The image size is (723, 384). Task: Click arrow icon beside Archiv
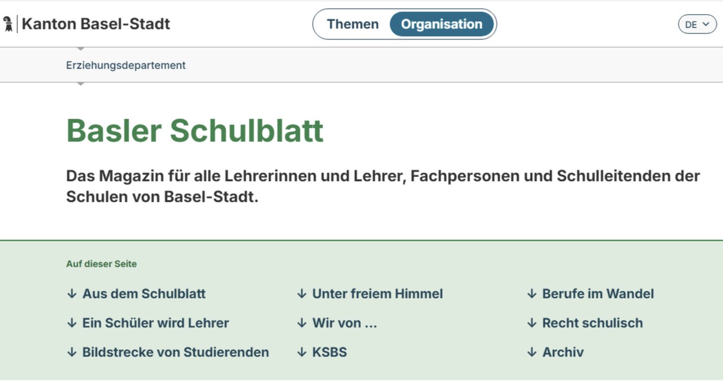tap(532, 352)
